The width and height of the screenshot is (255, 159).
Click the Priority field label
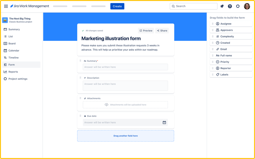tap(225, 62)
